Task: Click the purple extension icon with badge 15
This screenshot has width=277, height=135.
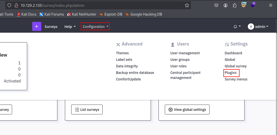Action: tap(253, 5)
